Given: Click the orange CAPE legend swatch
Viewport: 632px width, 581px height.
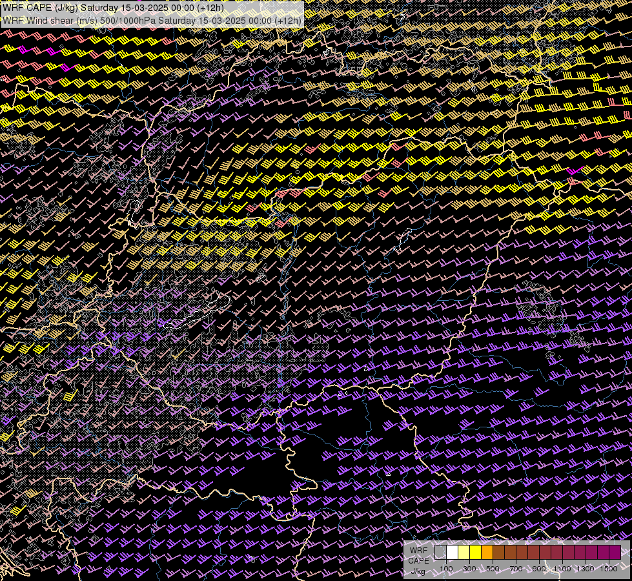Looking at the screenshot, I should 487,553.
